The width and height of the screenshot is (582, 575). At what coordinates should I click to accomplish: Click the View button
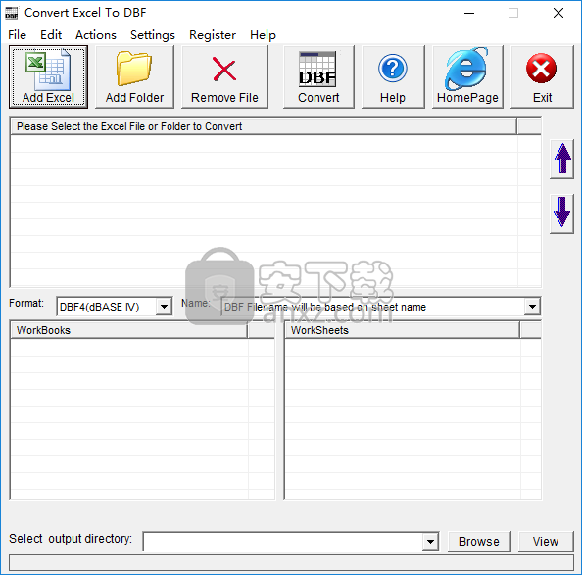coord(546,542)
